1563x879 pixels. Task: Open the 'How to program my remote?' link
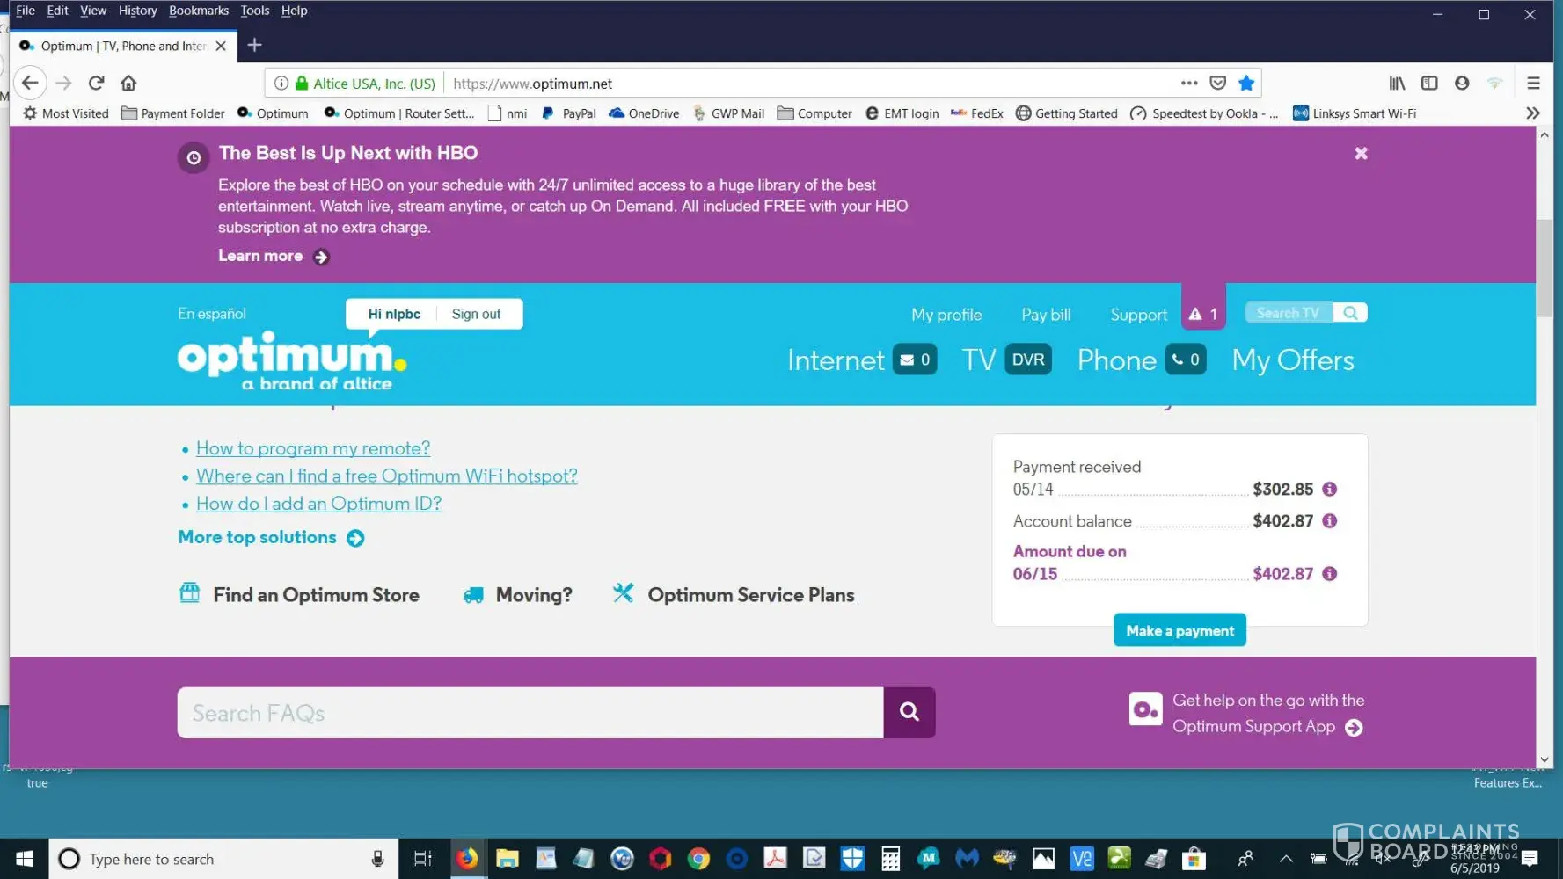pyautogui.click(x=313, y=448)
